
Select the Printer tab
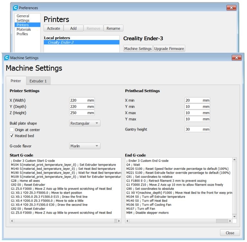point(16,81)
